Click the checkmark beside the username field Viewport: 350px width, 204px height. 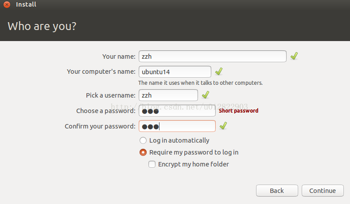205,95
